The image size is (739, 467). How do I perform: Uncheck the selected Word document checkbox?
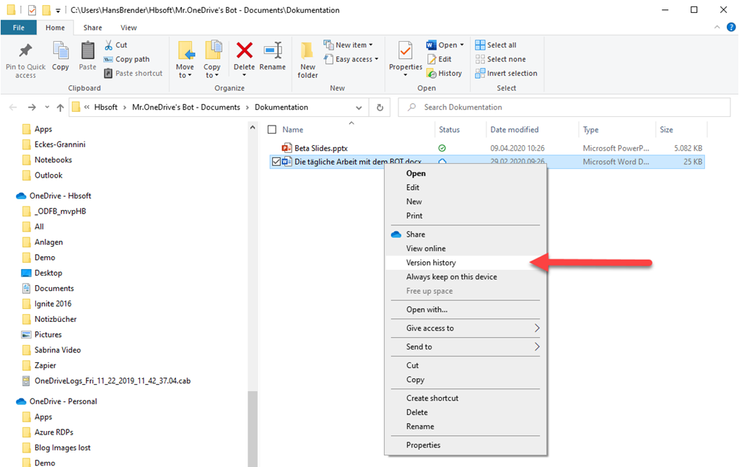tap(276, 162)
